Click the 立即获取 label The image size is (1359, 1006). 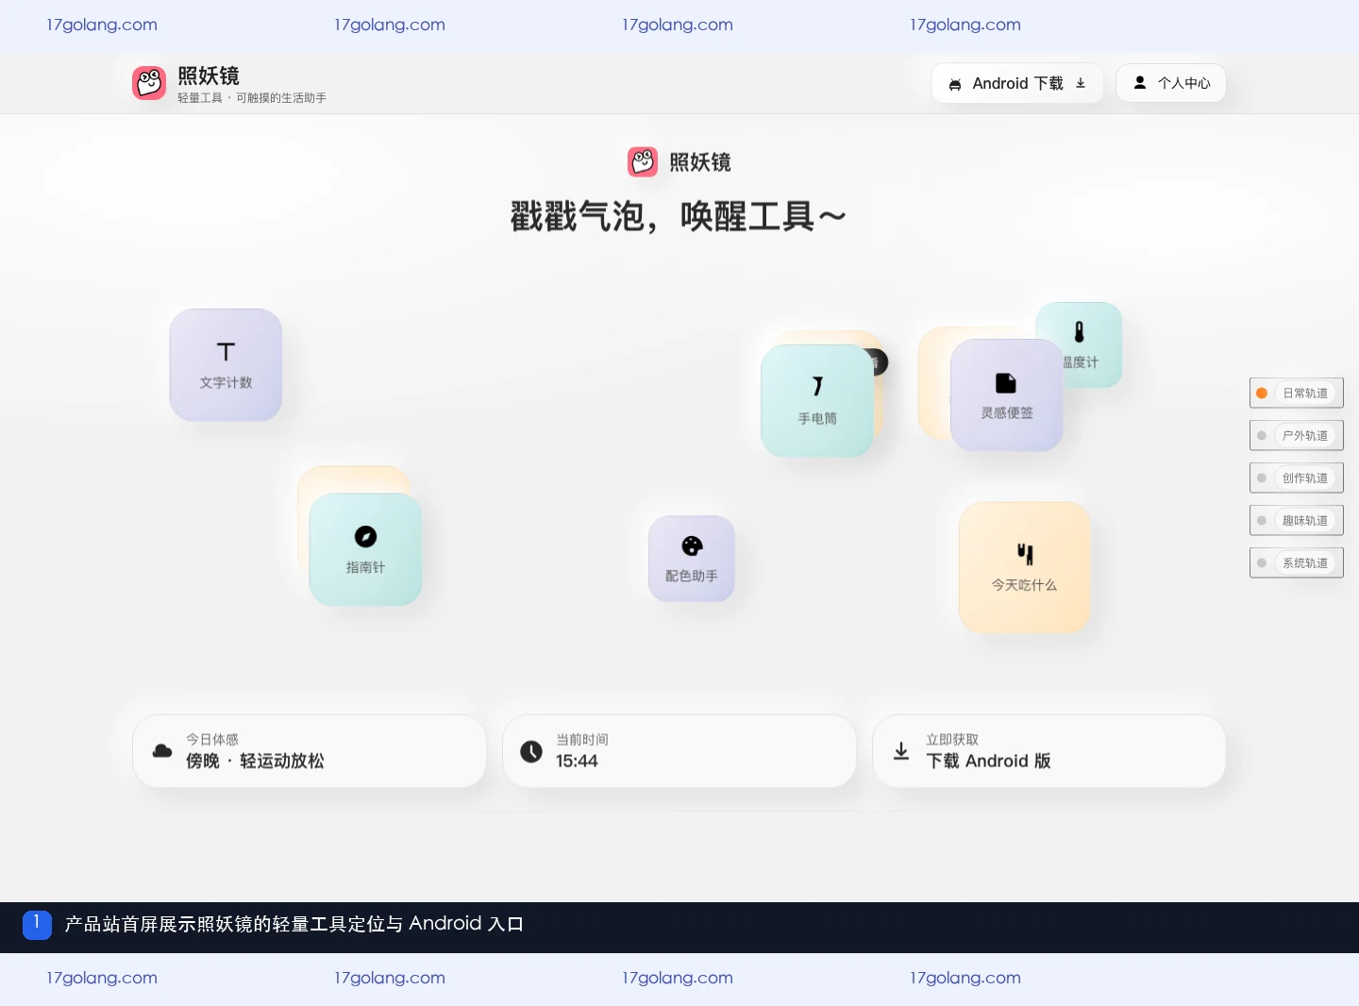952,740
